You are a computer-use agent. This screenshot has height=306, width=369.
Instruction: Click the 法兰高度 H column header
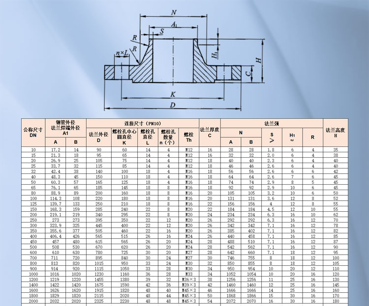336,132
